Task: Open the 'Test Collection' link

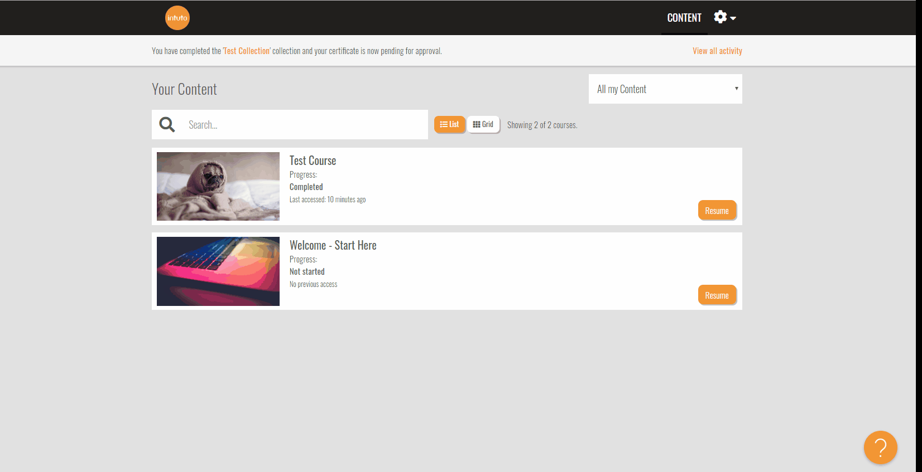Action: [247, 51]
